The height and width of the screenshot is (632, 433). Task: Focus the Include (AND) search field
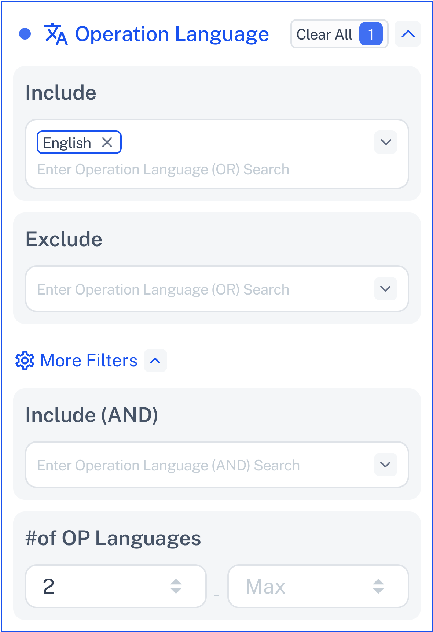[x=200, y=465]
